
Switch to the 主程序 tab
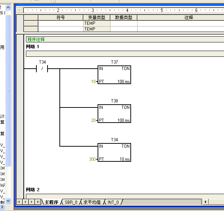pyautogui.click(x=51, y=202)
